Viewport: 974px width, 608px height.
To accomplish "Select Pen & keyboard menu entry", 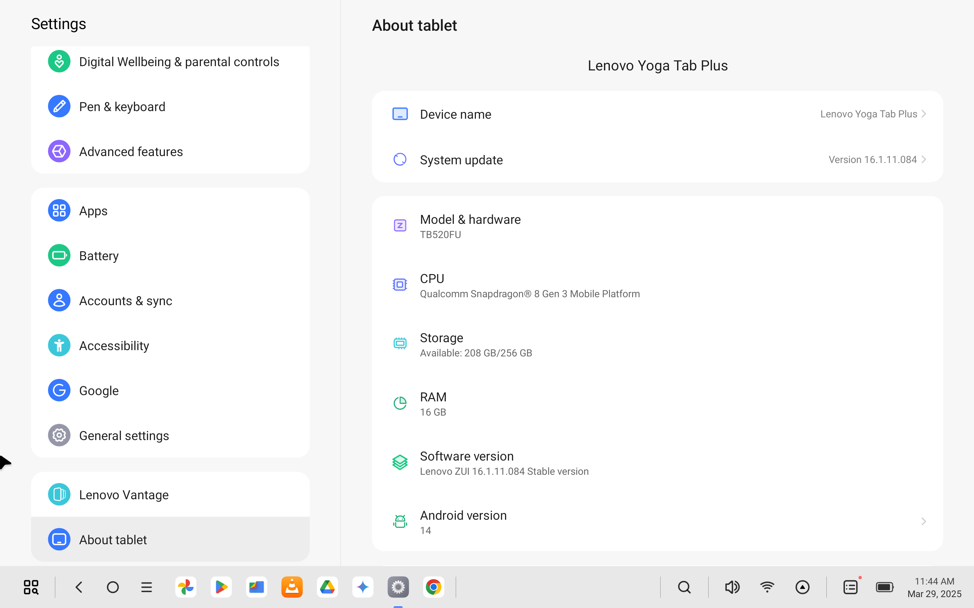I will (x=170, y=106).
